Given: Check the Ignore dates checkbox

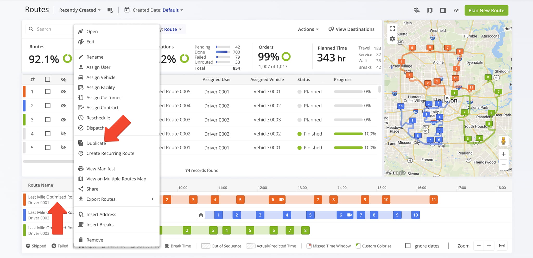Looking at the screenshot, I should click(408, 246).
